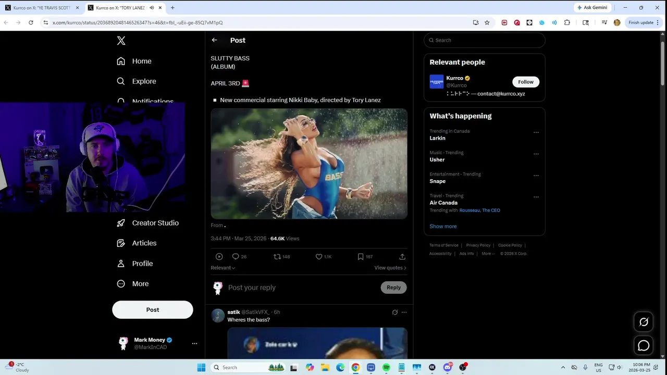Bookmark this page with star icon
The width and height of the screenshot is (667, 375).
[487, 22]
